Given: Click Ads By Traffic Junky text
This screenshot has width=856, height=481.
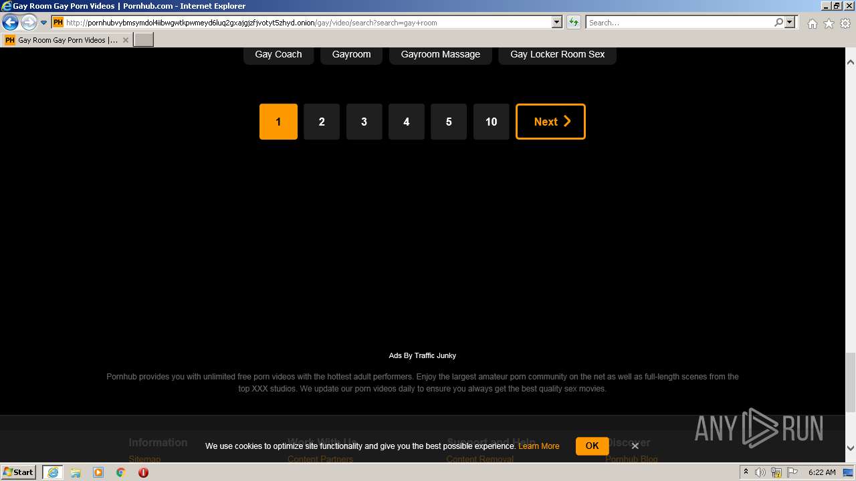Looking at the screenshot, I should click(x=423, y=355).
